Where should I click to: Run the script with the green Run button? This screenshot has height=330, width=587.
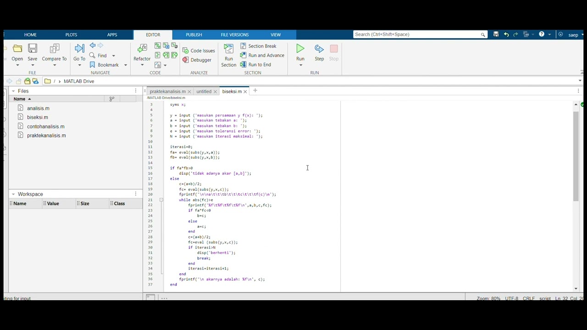click(x=300, y=49)
